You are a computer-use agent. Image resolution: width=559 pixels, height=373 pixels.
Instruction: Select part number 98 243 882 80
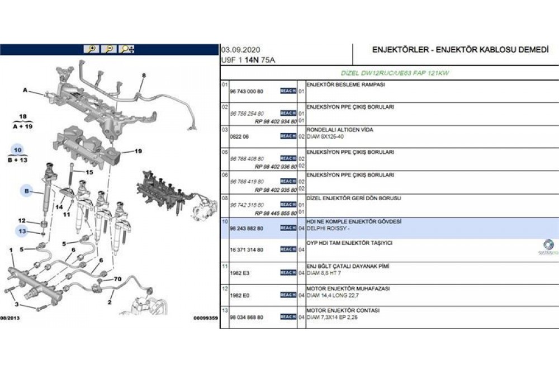pyautogui.click(x=247, y=228)
